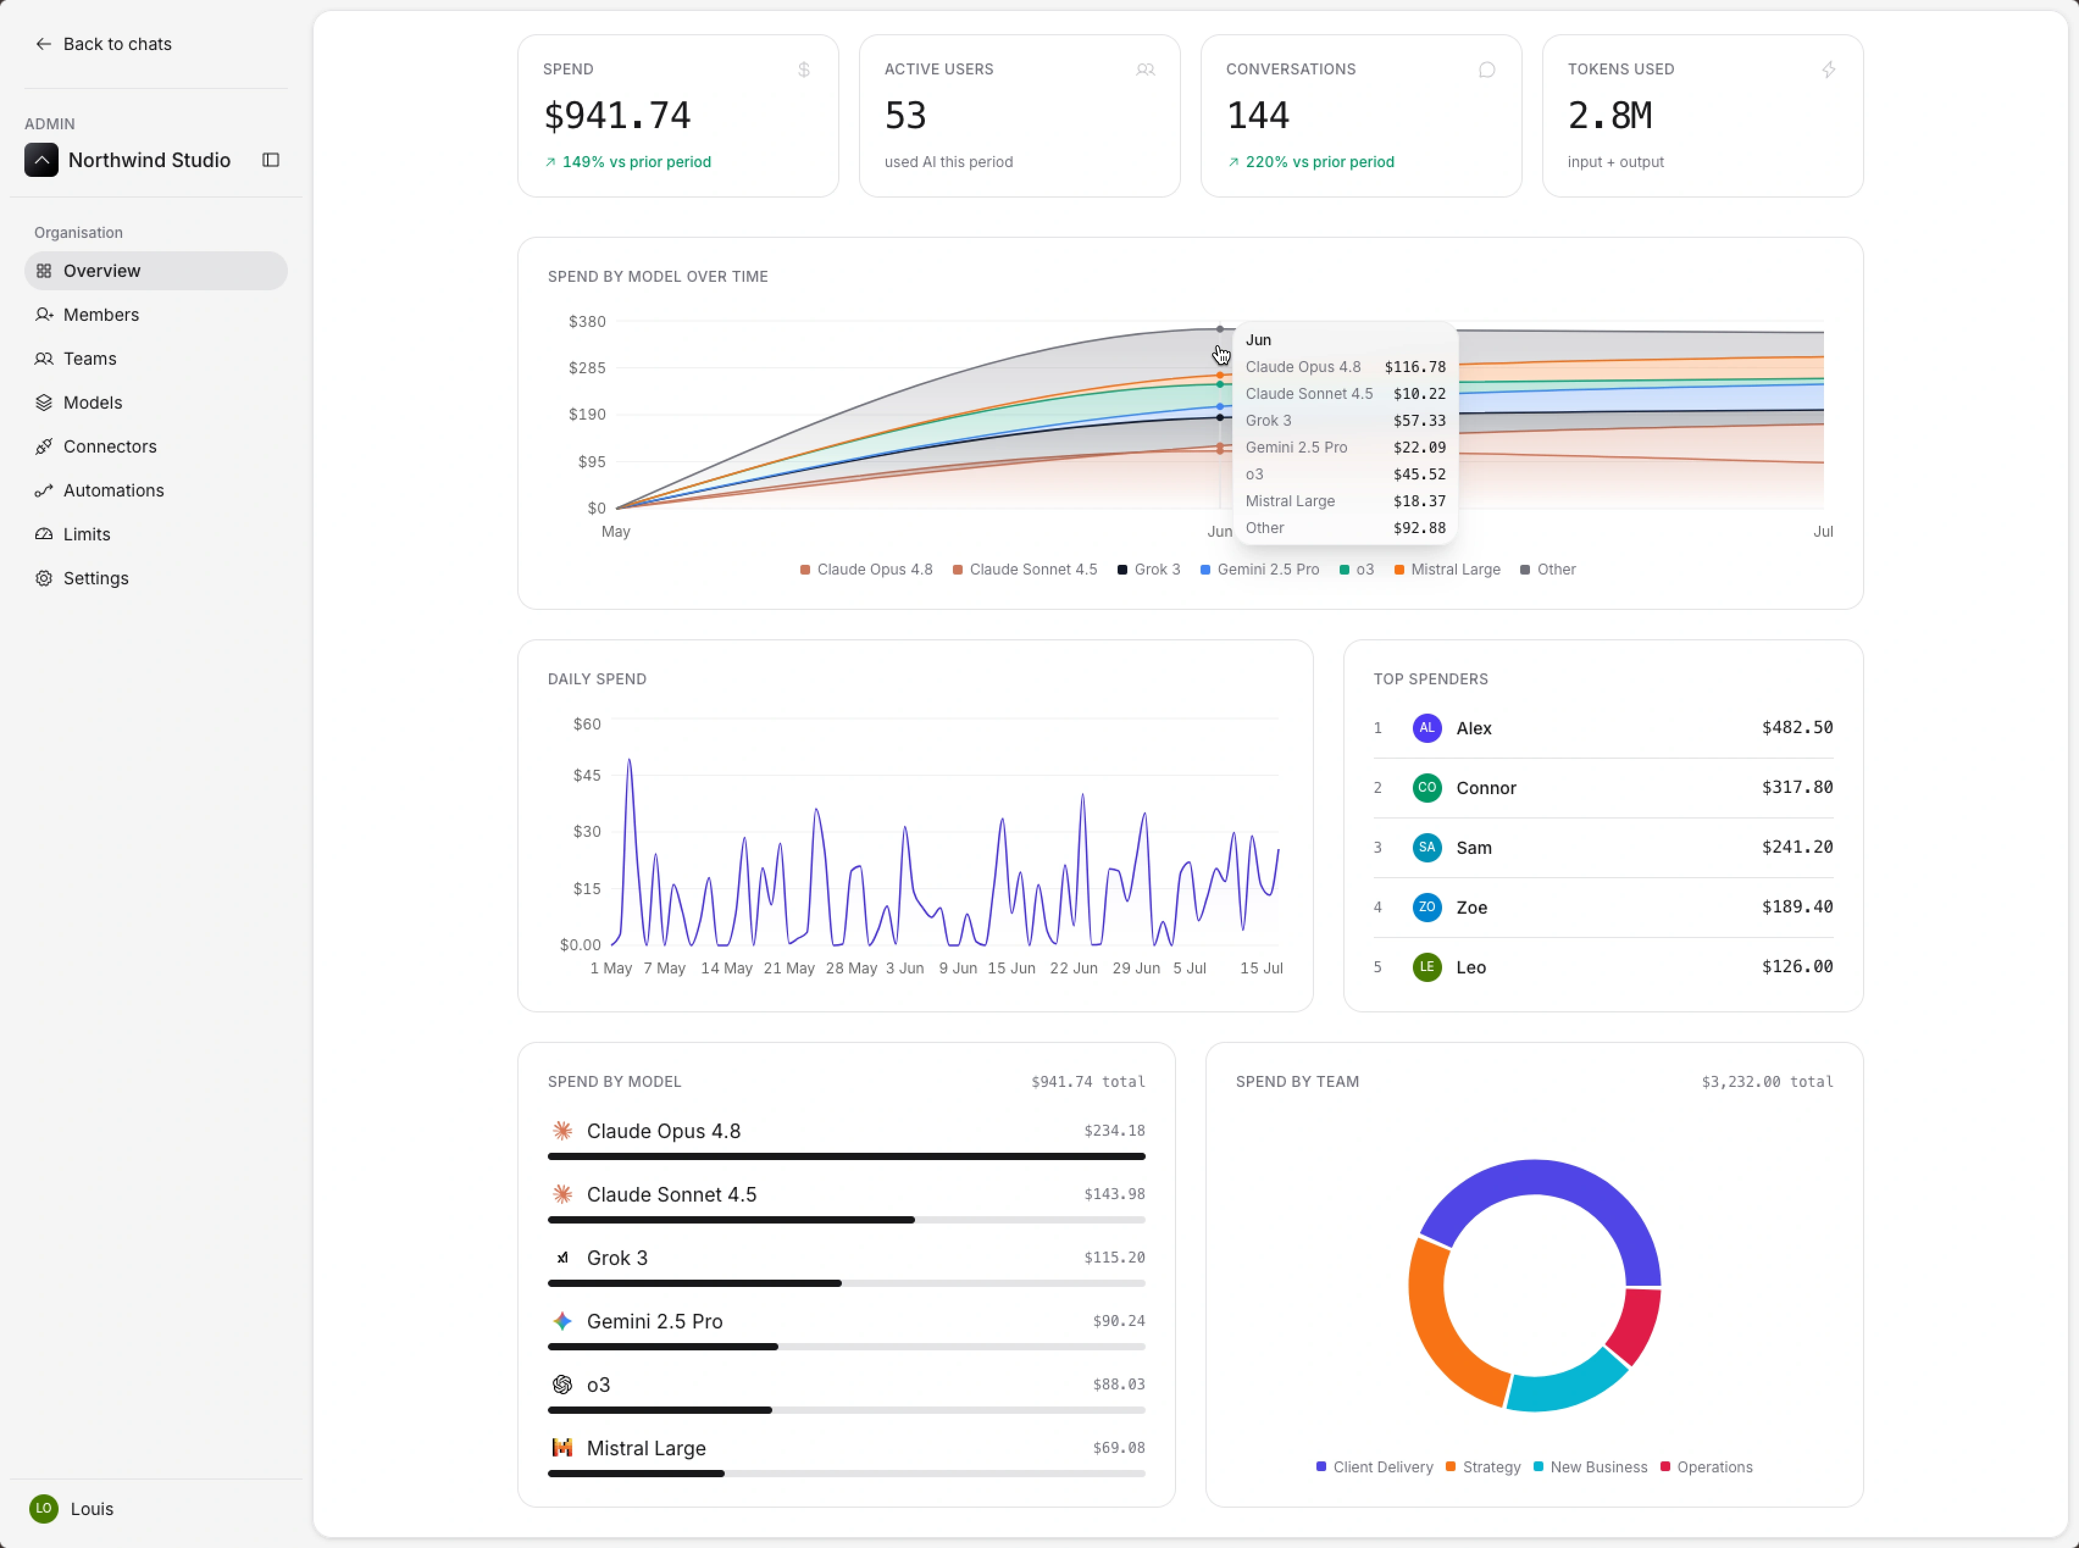2079x1548 pixels.
Task: Click the Connectors plug icon in the sidebar
Action: click(44, 447)
